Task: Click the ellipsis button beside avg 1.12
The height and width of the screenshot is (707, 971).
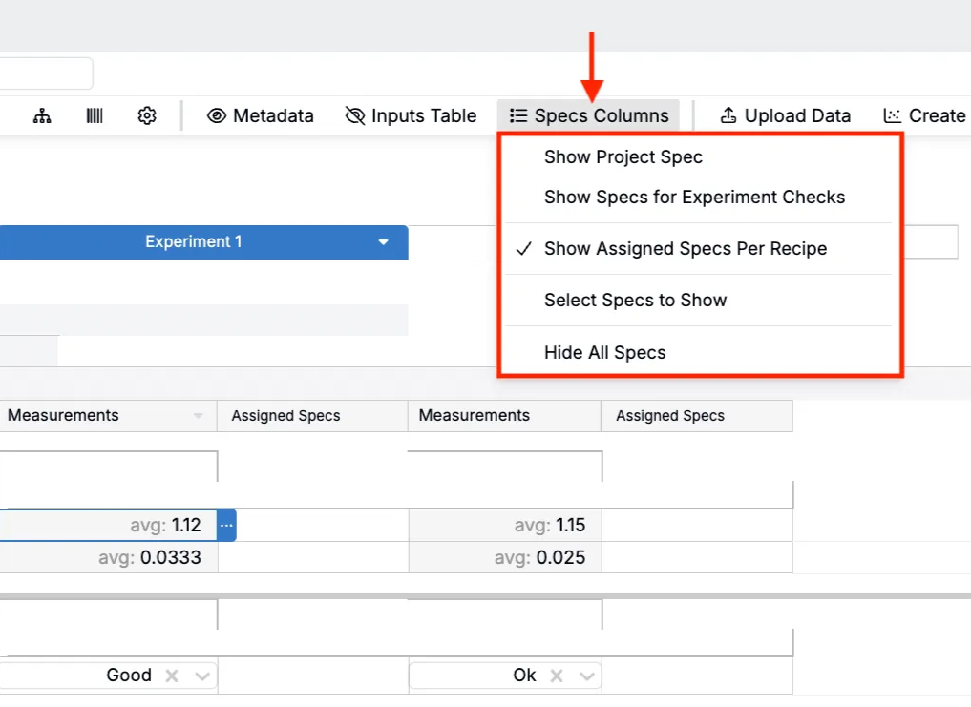Action: [x=226, y=526]
